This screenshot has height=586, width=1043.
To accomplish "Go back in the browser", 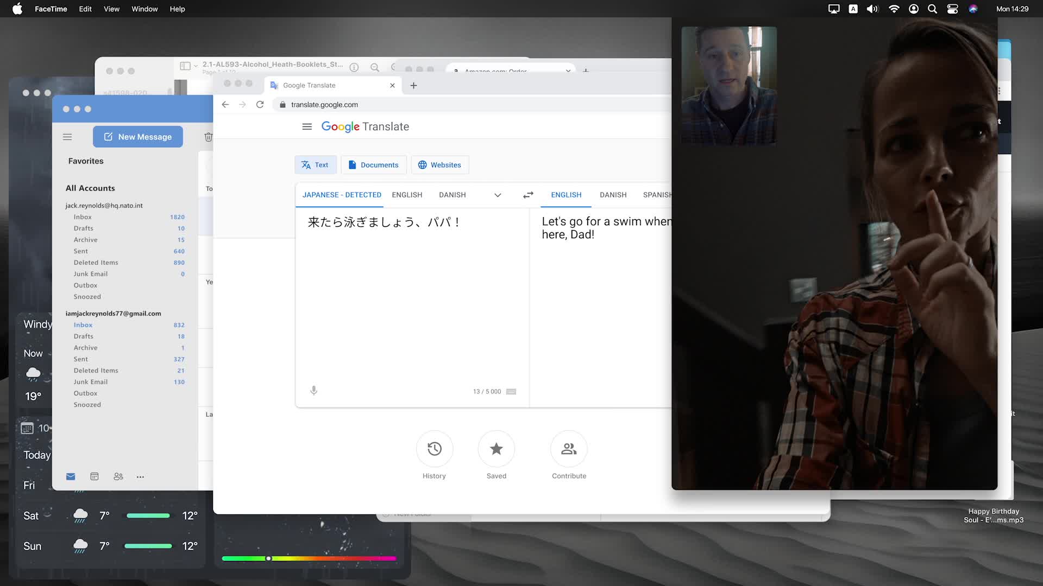I will click(225, 105).
